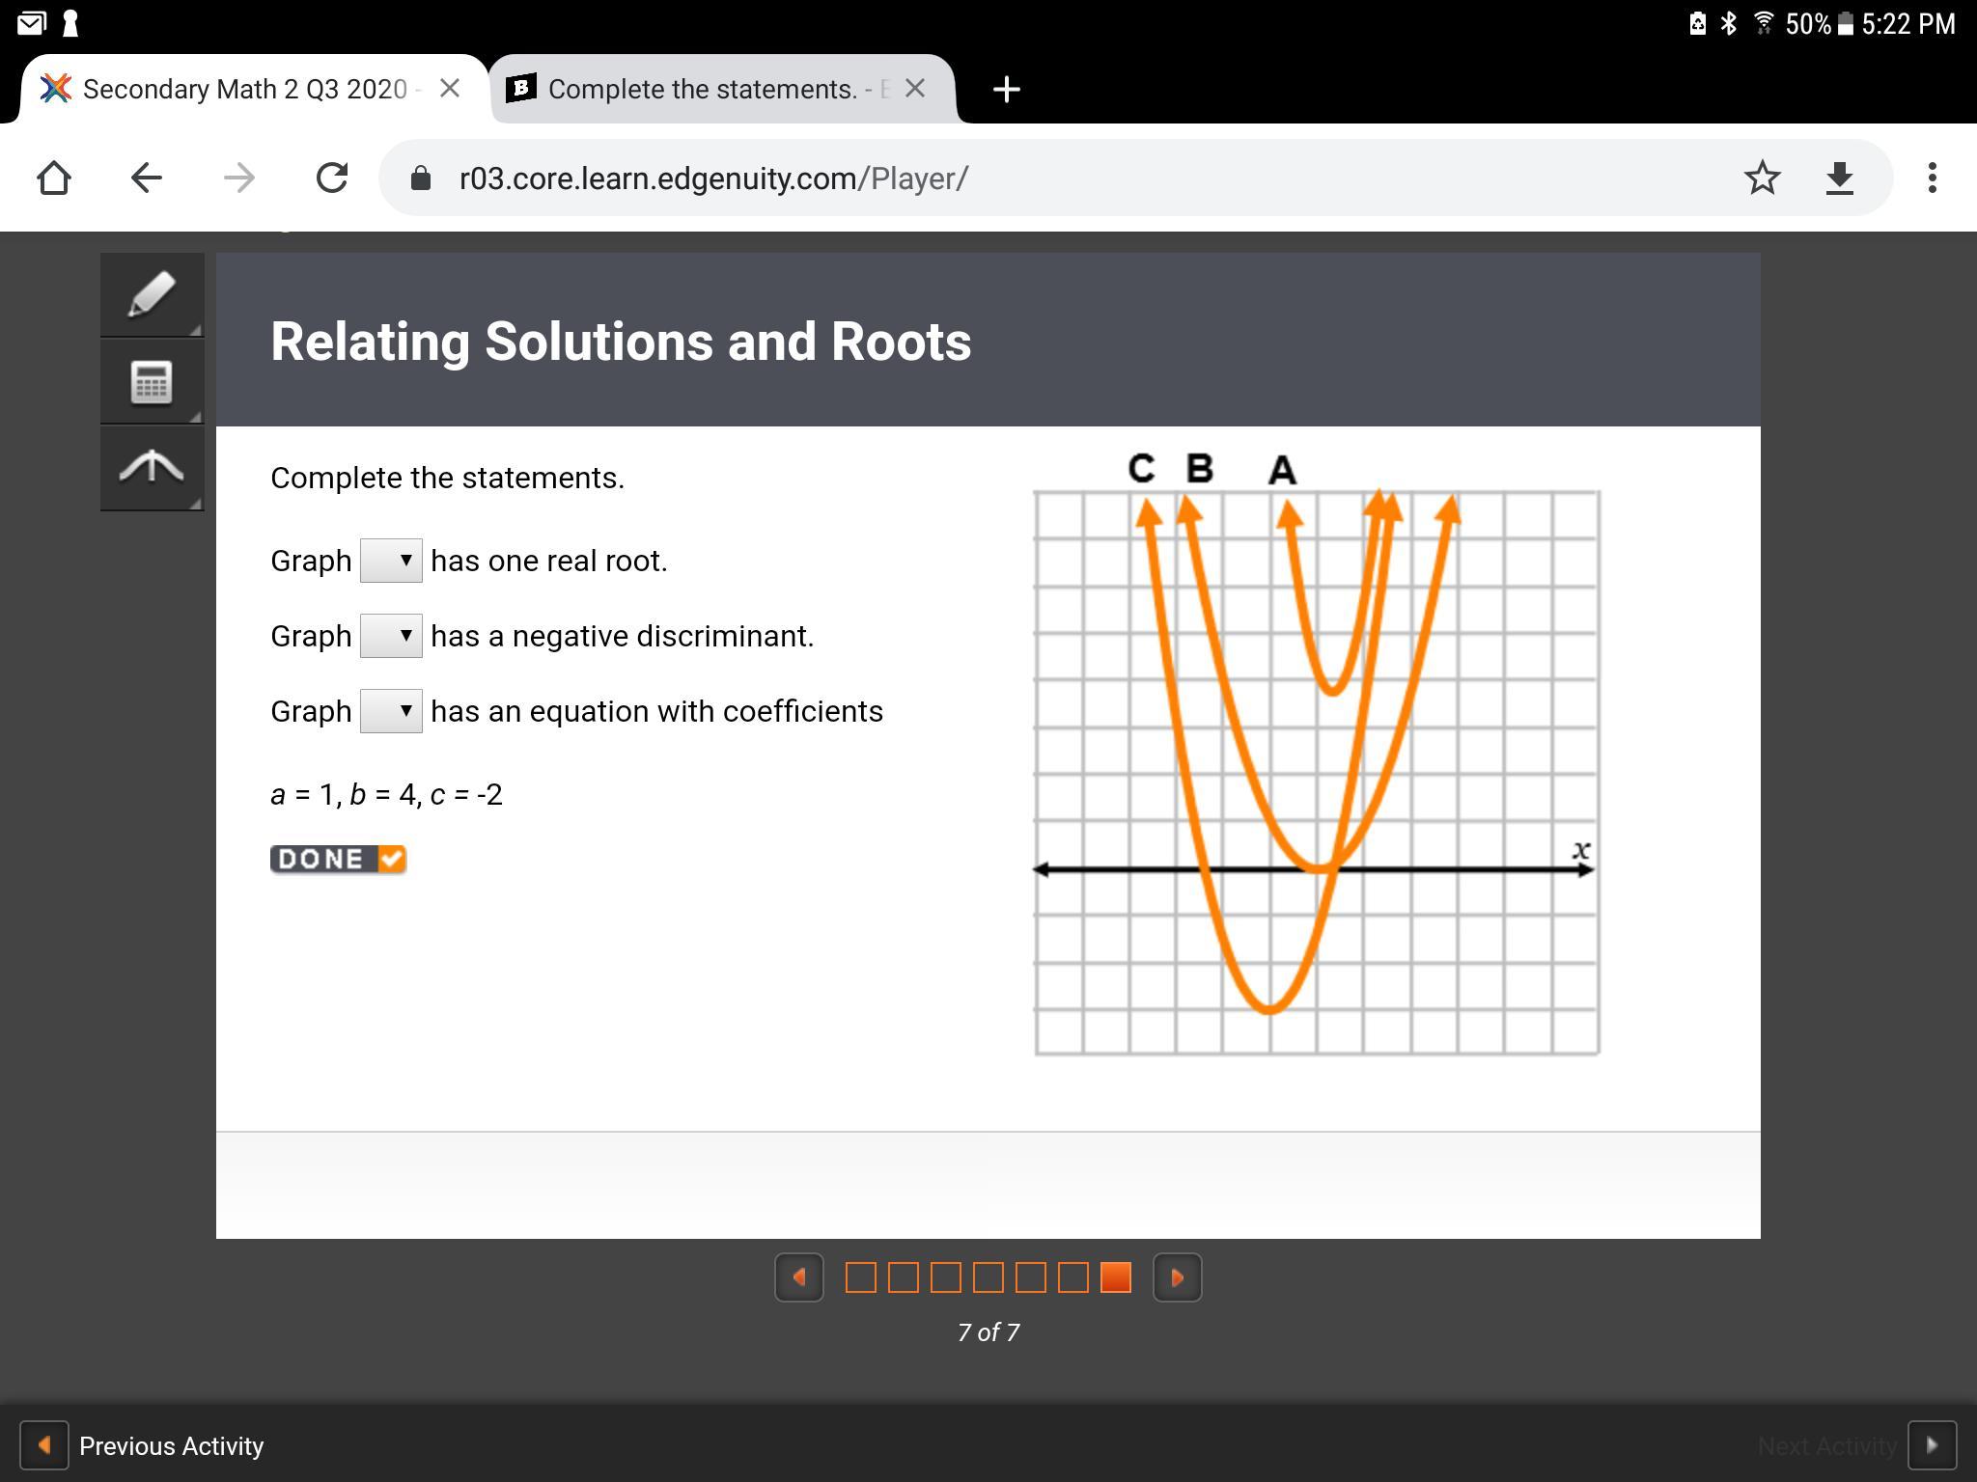Select the third page square indicator
The height and width of the screenshot is (1482, 1977).
pyautogui.click(x=945, y=1277)
